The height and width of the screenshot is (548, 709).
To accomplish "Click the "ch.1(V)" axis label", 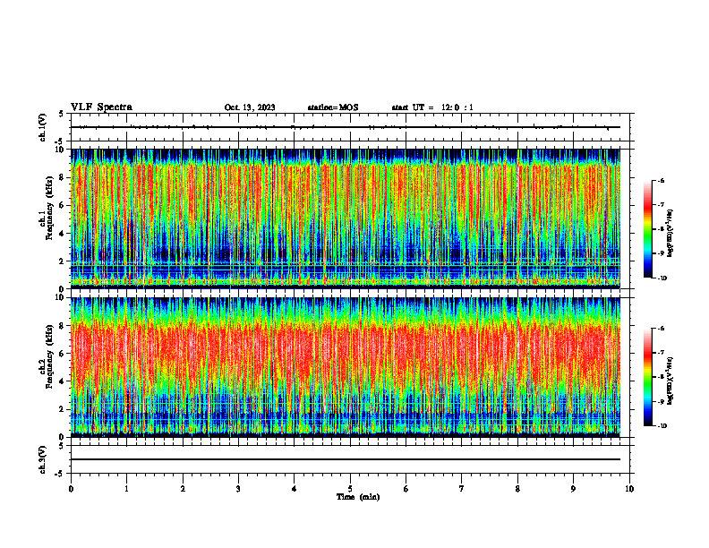I will [43, 127].
